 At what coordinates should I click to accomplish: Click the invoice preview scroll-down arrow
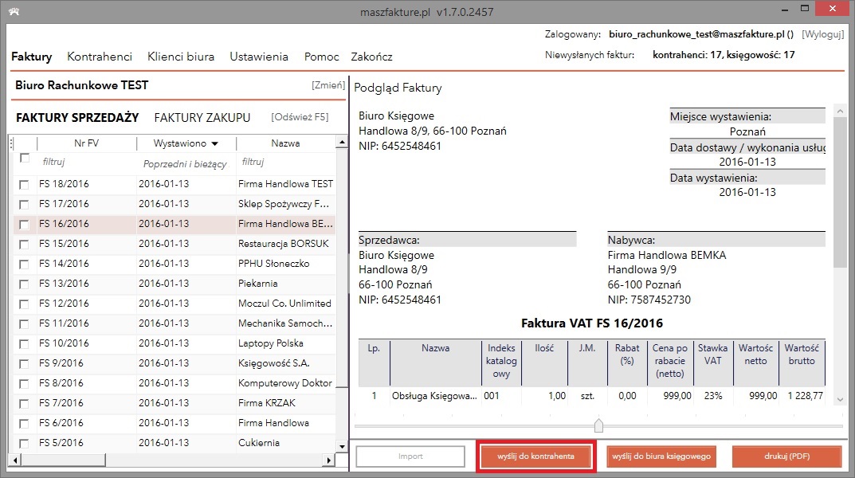pos(840,399)
